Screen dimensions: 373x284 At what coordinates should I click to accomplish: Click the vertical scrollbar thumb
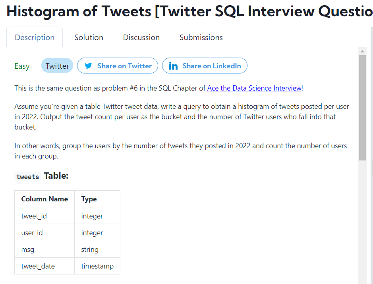tap(362, 108)
